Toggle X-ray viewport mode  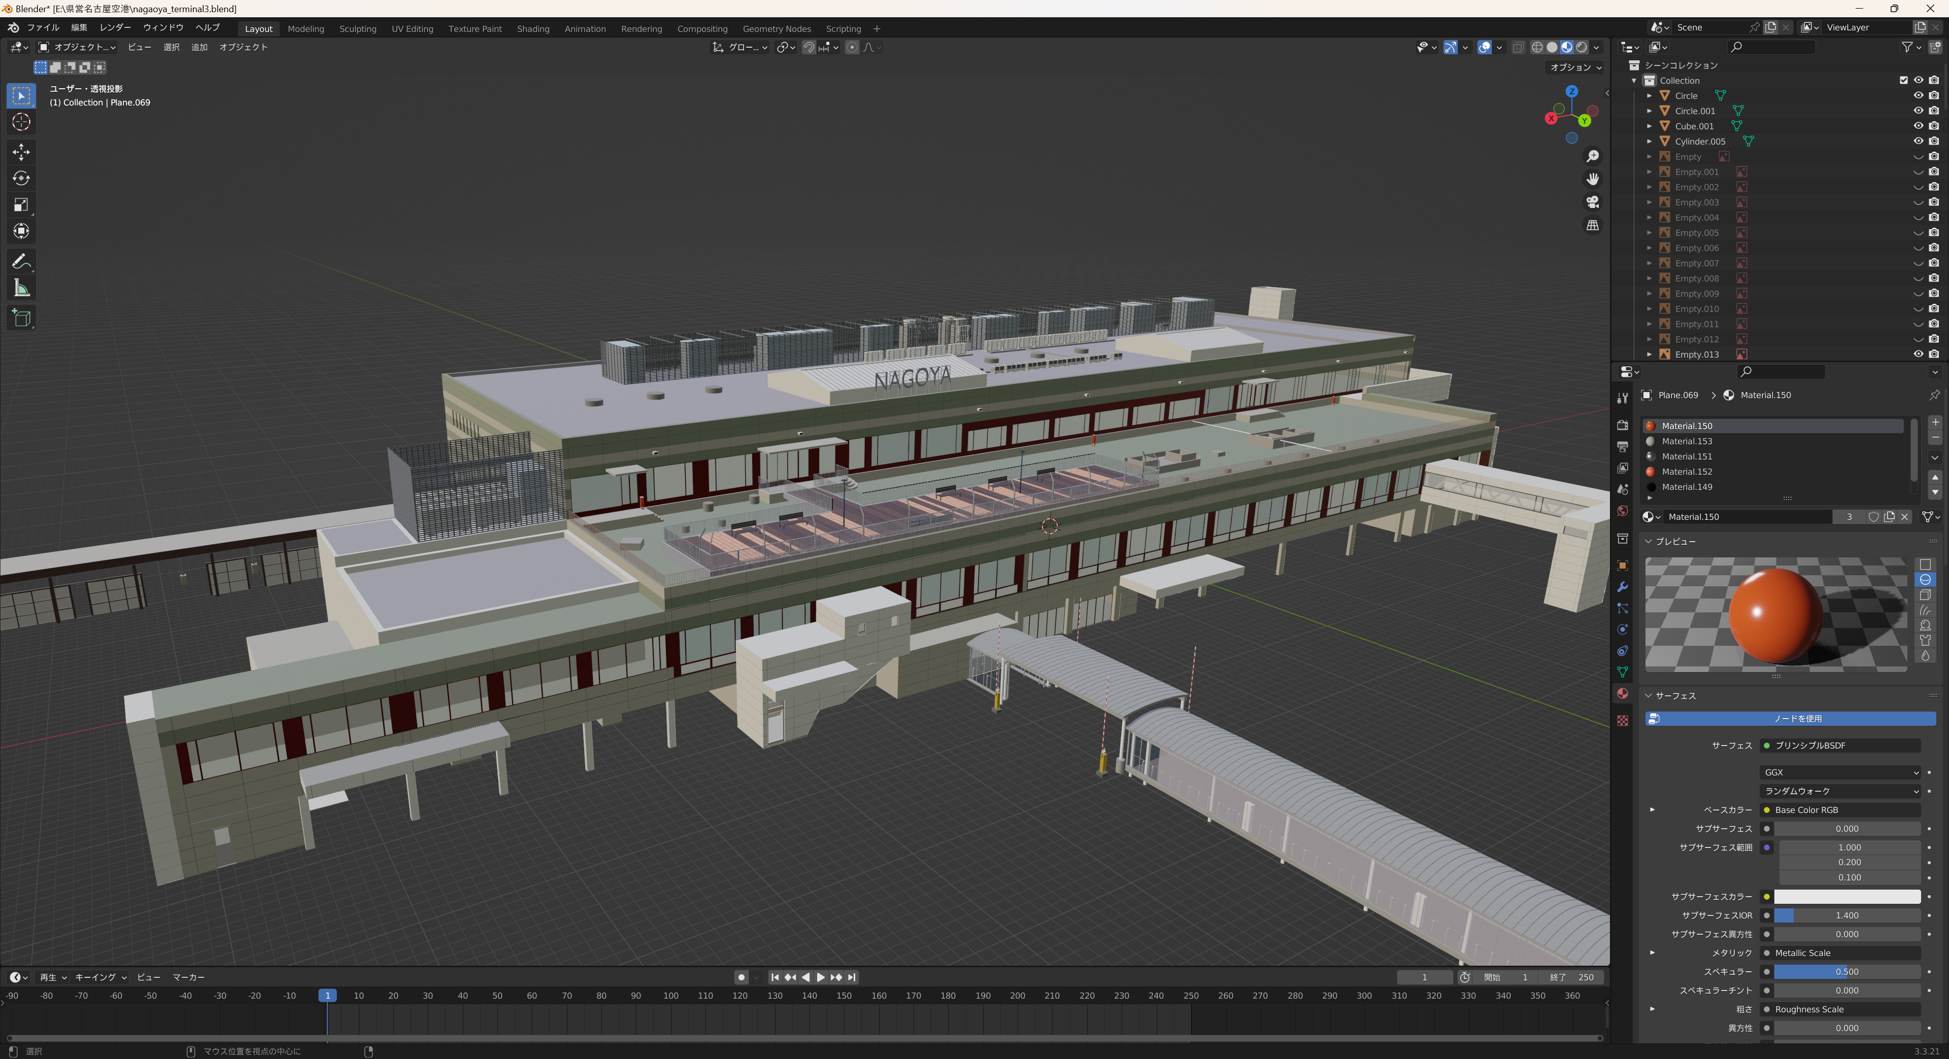pos(1518,47)
